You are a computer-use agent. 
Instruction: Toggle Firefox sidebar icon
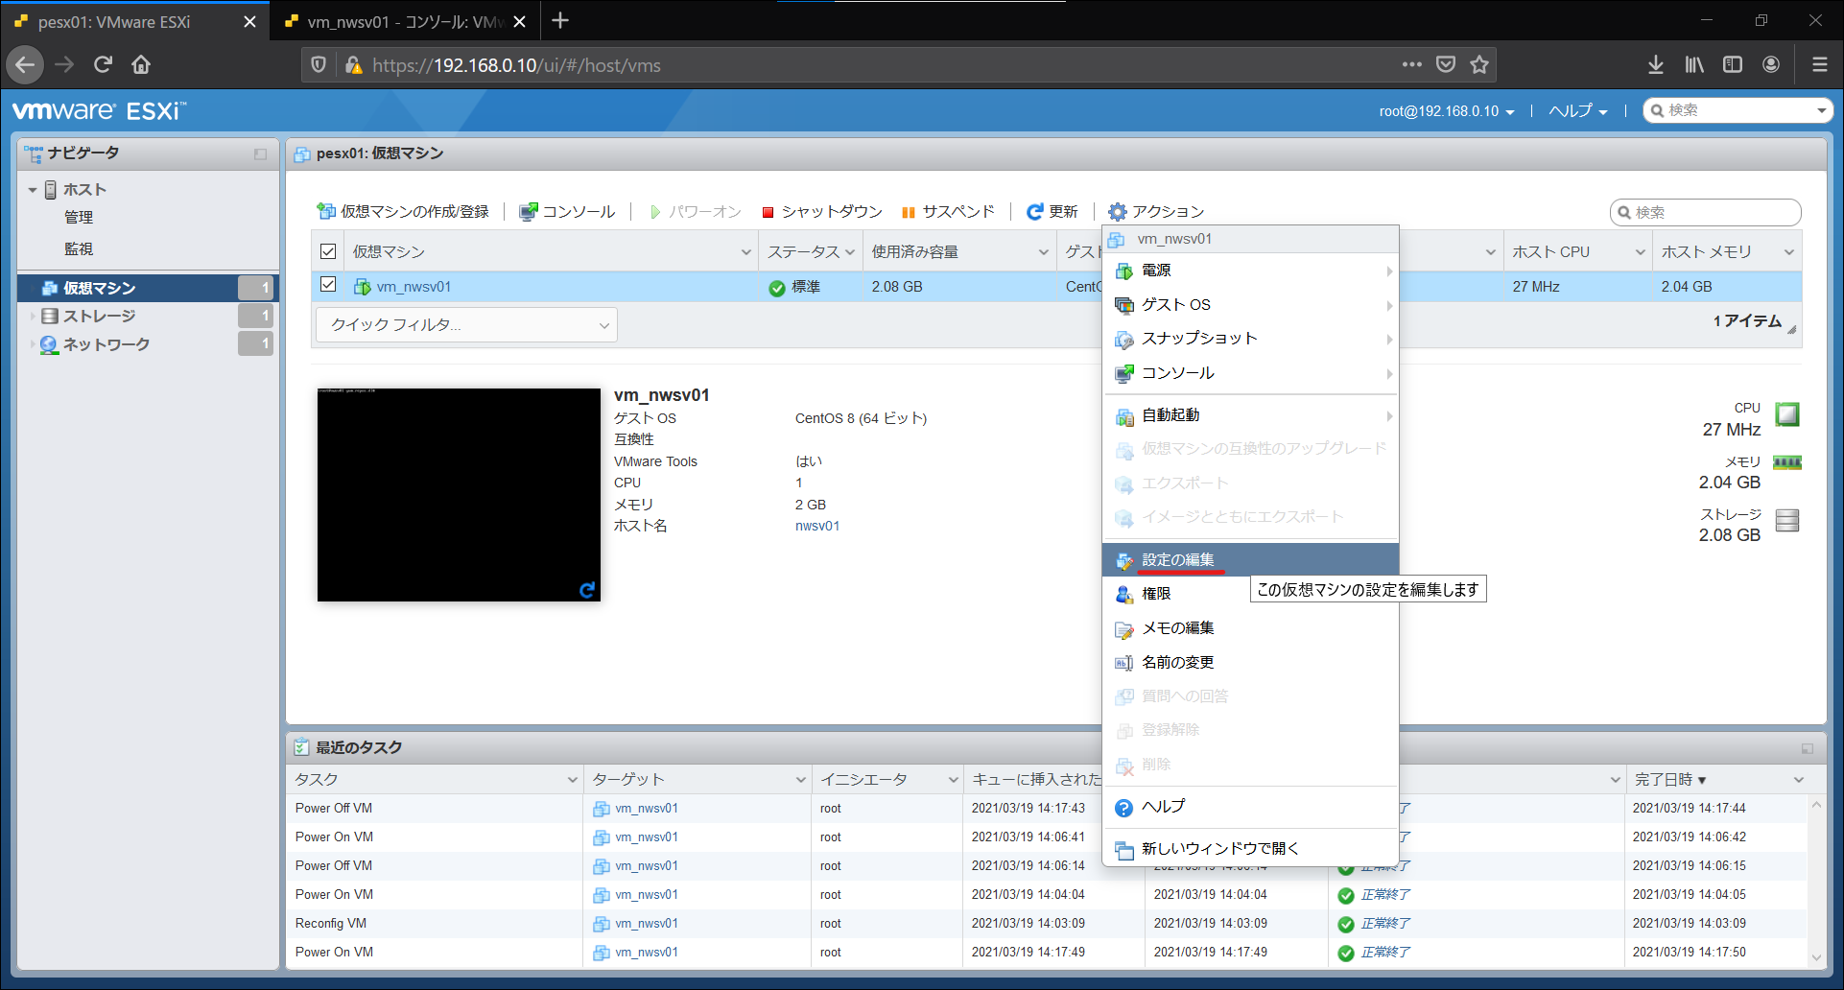[x=1733, y=65]
